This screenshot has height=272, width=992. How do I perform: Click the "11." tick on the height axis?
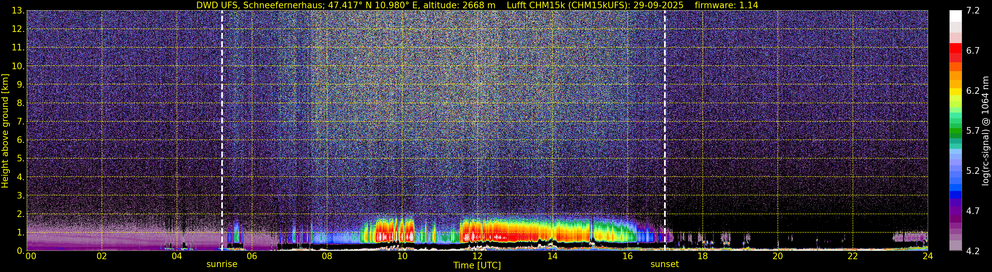18,48
